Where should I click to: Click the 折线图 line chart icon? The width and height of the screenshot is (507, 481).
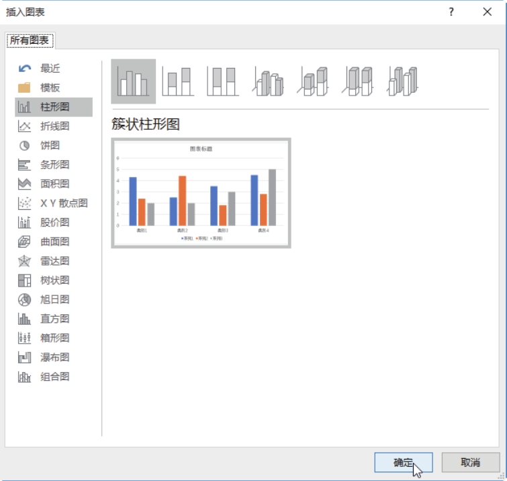point(24,126)
